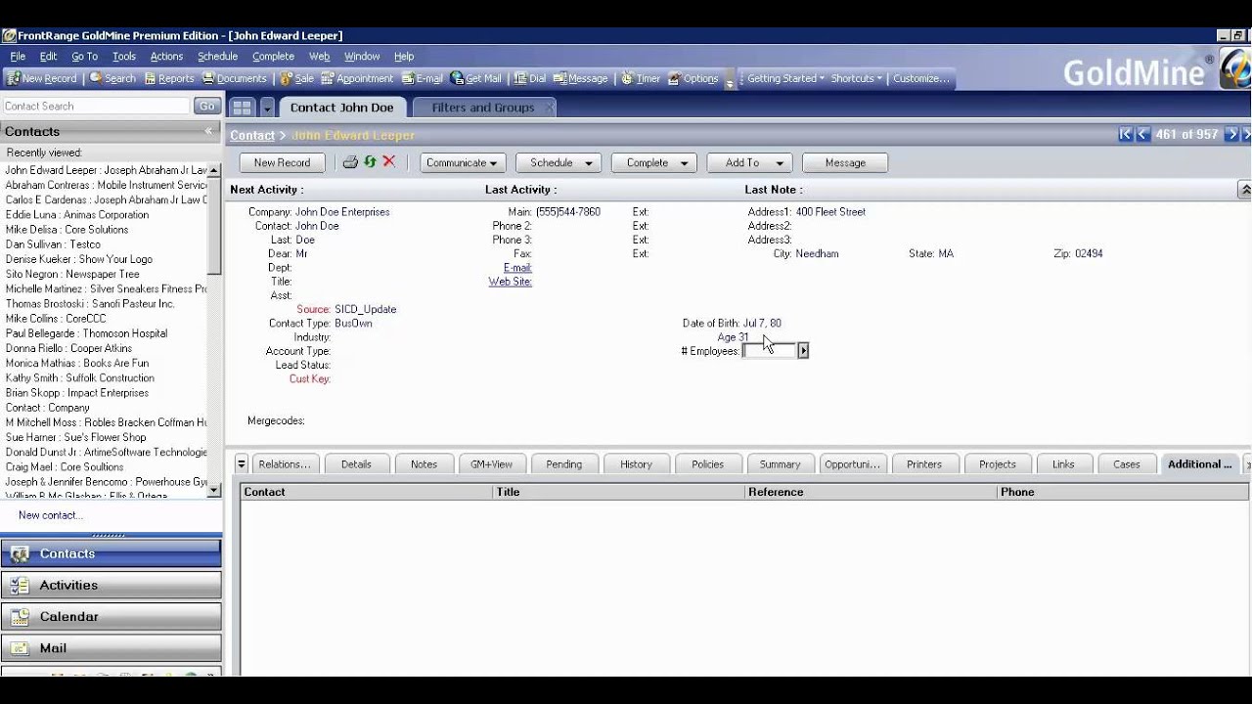Click the Dial toolbar icon
Viewport: 1252px width, 704px height.
coord(529,78)
